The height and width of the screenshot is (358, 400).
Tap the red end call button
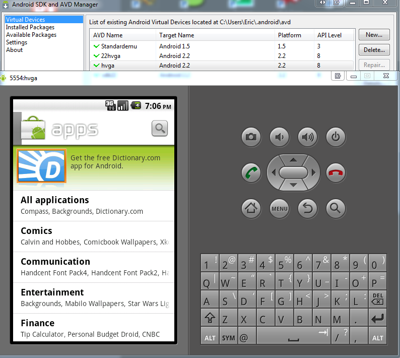pyautogui.click(x=336, y=173)
